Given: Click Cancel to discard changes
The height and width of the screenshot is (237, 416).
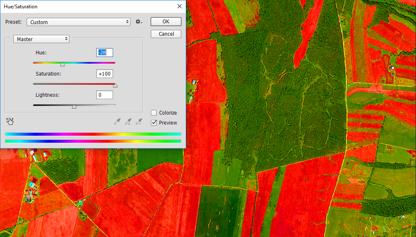Looking at the screenshot, I should (x=166, y=34).
